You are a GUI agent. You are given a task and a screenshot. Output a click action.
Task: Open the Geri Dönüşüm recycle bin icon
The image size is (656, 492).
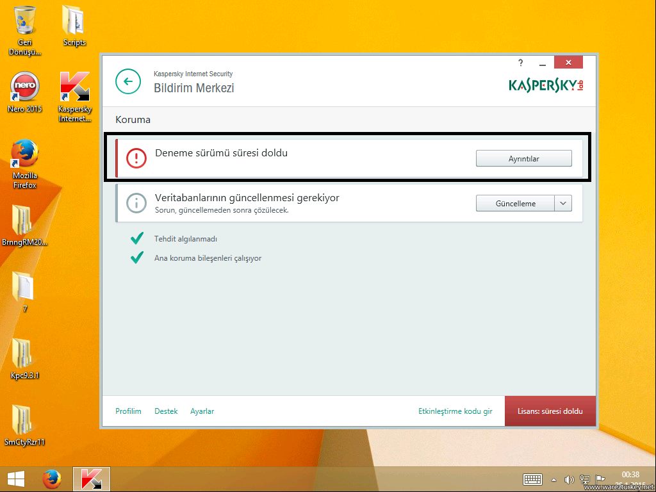coord(25,22)
